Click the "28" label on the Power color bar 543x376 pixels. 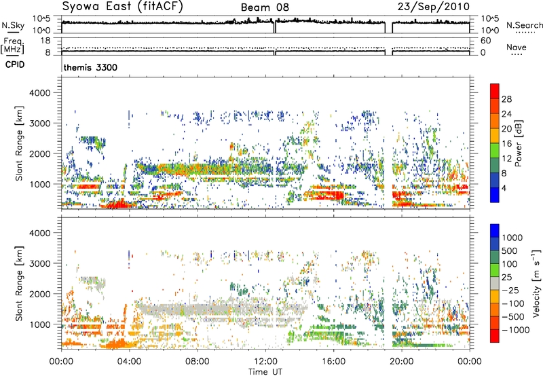tap(506, 99)
